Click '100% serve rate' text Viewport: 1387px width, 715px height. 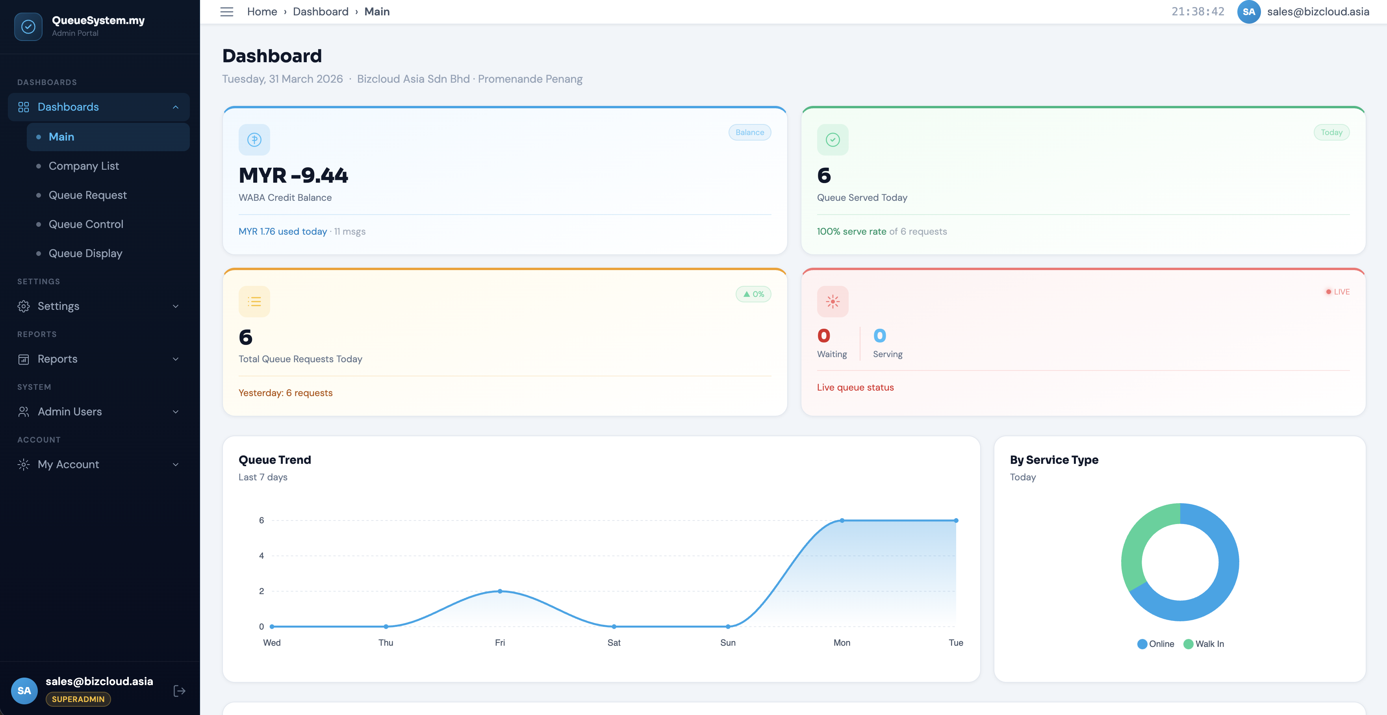[852, 232]
